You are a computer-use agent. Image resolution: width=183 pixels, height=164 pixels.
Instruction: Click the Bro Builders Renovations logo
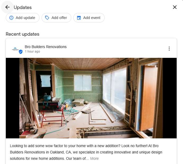15,49
